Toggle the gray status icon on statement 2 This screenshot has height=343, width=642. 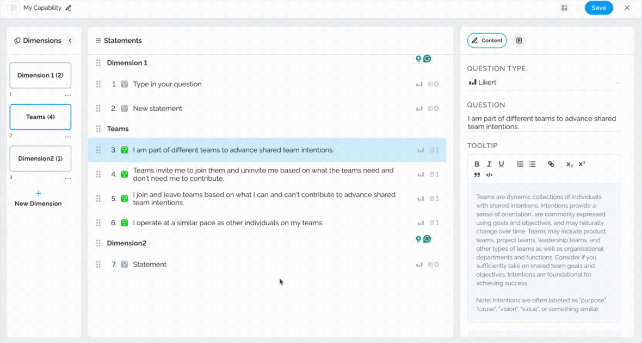[124, 109]
